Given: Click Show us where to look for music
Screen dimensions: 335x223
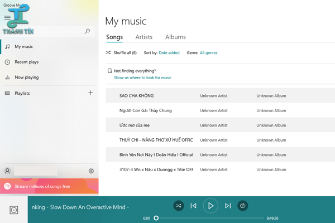Looking at the screenshot, I should [x=142, y=78].
